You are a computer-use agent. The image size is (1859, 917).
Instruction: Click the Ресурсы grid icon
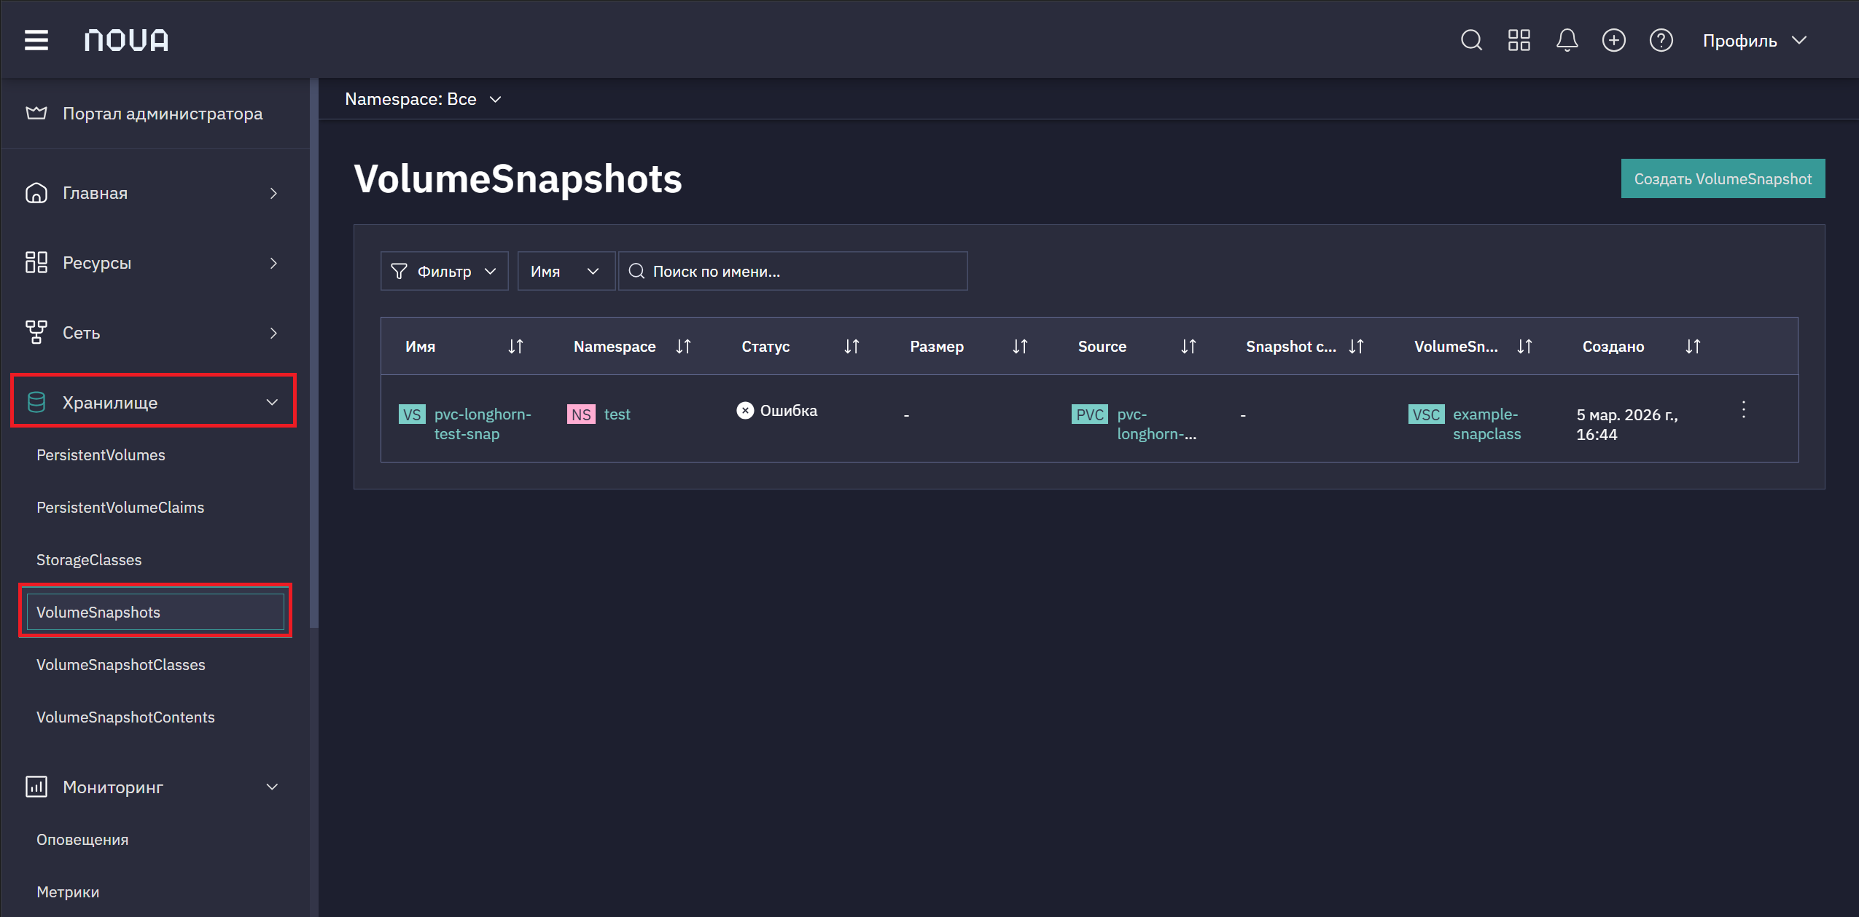[x=36, y=262]
